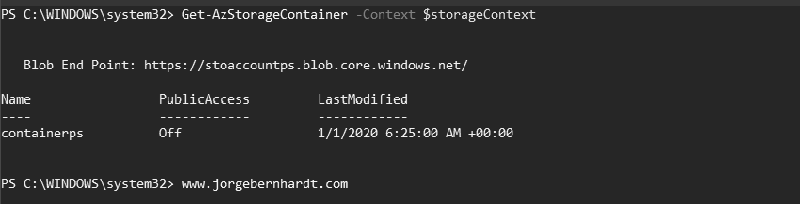Click the 6:25:00 AM time value

(x=423, y=133)
